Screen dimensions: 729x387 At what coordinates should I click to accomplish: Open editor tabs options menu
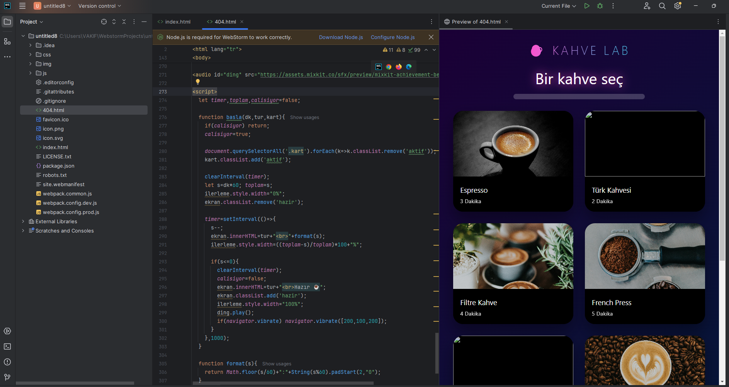[432, 22]
